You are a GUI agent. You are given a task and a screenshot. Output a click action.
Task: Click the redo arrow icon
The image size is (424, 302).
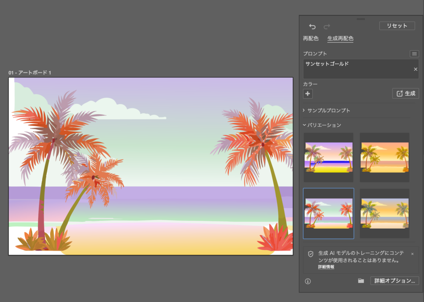pyautogui.click(x=327, y=26)
